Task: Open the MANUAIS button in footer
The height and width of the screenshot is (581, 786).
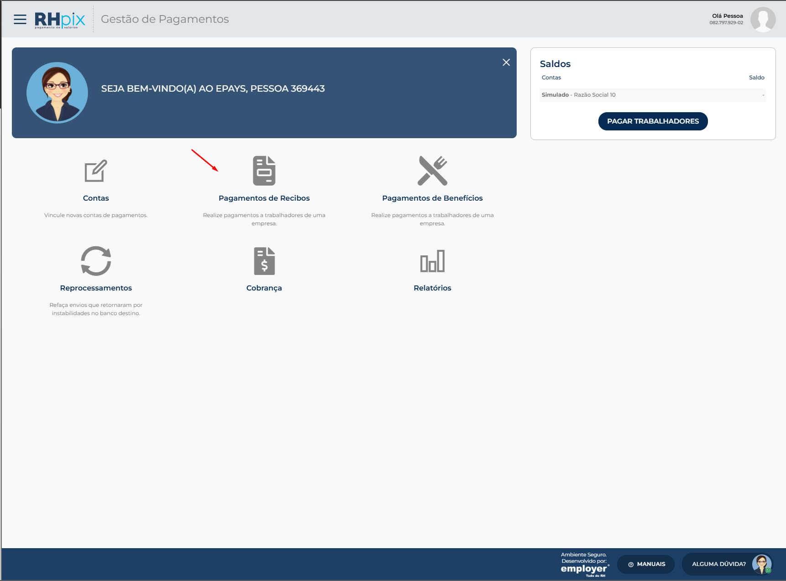Action: pyautogui.click(x=646, y=564)
